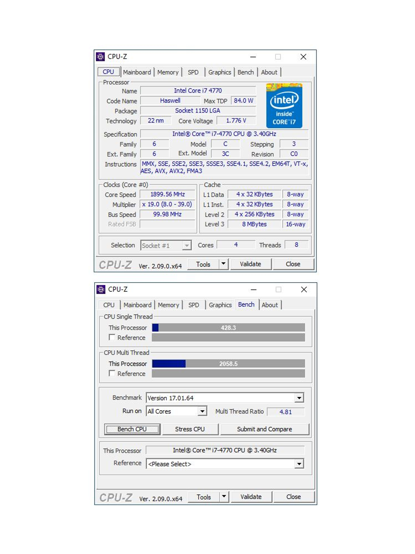Viewport: 415px width, 554px height.
Task: Click the Technology value 22 nm
Action: [156, 121]
